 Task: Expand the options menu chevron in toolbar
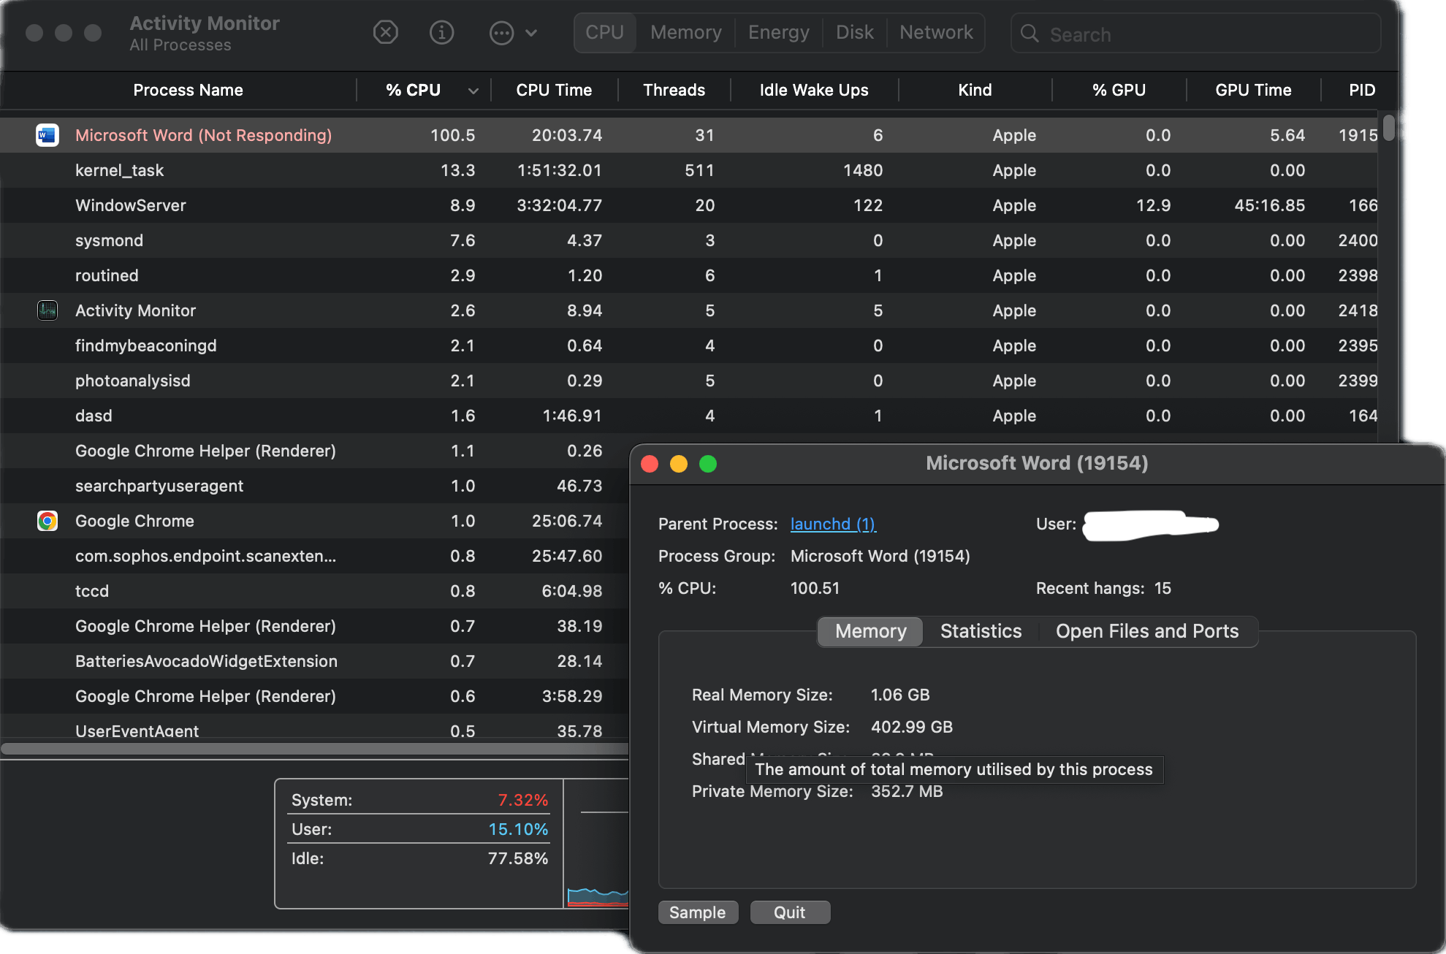coord(531,33)
